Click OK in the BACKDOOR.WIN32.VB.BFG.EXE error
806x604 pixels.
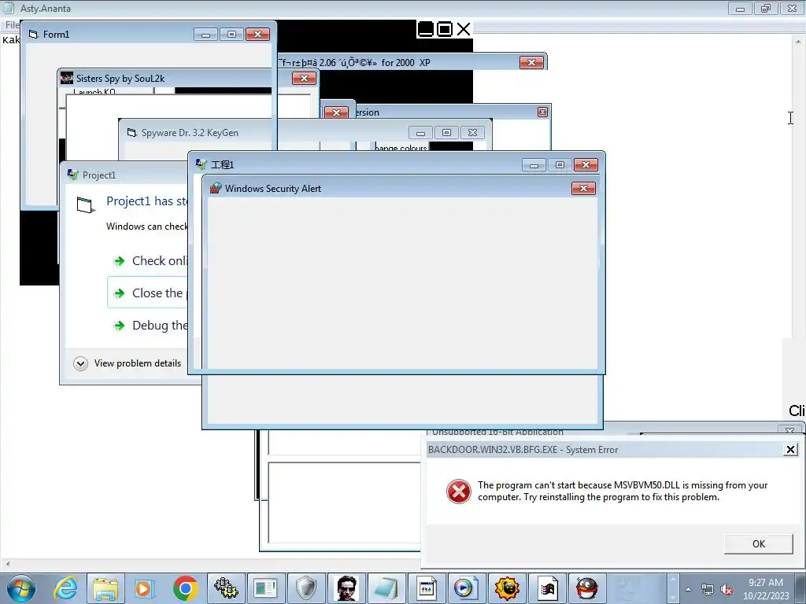[x=758, y=544]
